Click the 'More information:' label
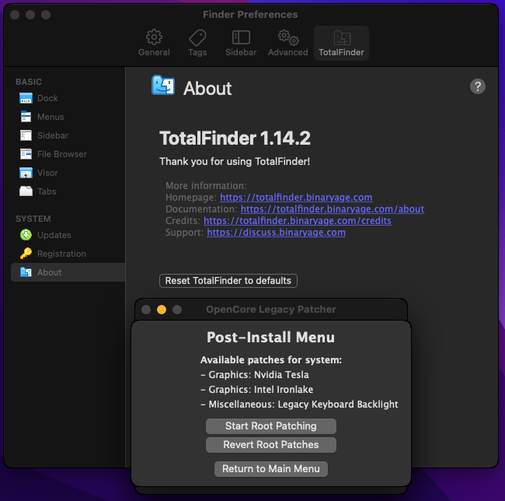 pos(206,186)
